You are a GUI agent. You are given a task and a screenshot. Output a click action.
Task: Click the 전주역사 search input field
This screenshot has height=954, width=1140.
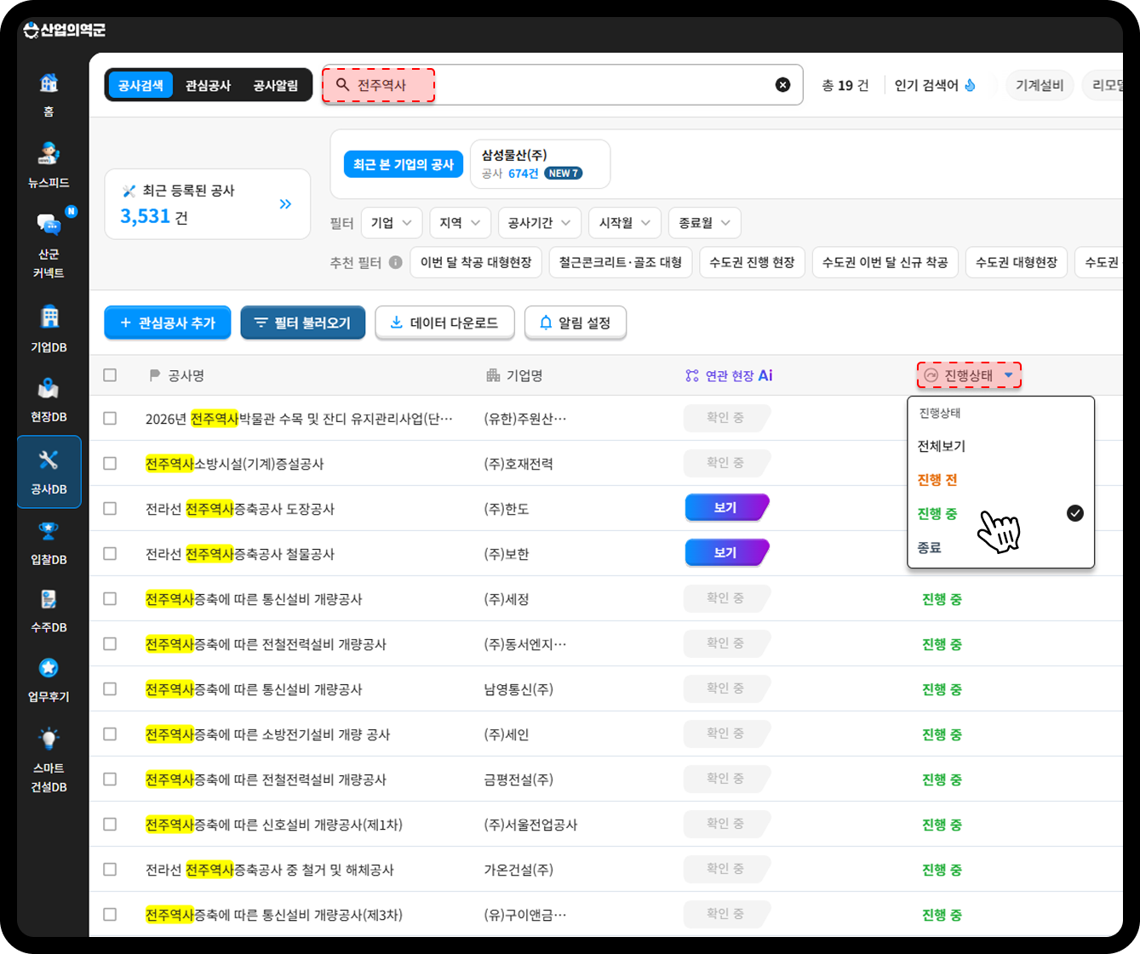562,85
